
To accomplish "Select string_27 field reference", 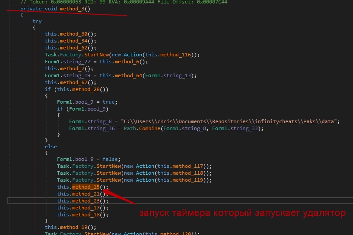I will click(x=77, y=62).
